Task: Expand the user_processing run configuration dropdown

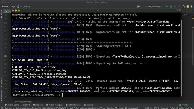Action: pyautogui.click(x=154, y=7)
